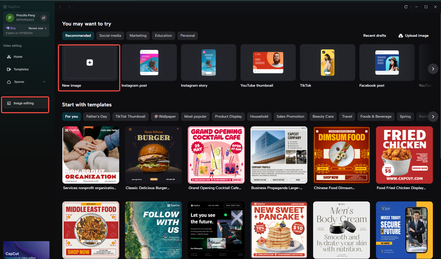Image resolution: width=441 pixels, height=259 pixels.
Task: Switch to the Education tab
Action: point(163,35)
